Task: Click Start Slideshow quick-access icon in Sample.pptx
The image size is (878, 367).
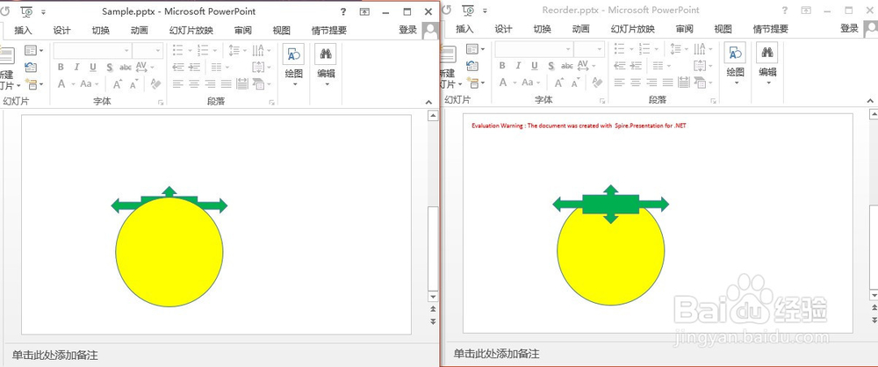Action: coord(26,11)
